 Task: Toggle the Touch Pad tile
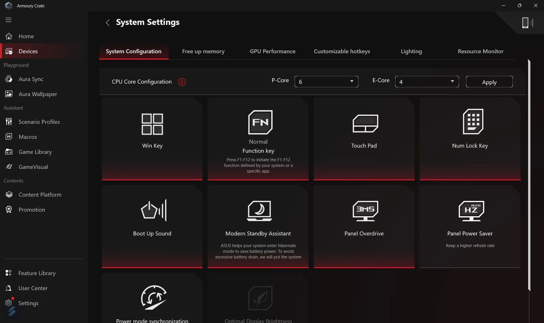(364, 139)
